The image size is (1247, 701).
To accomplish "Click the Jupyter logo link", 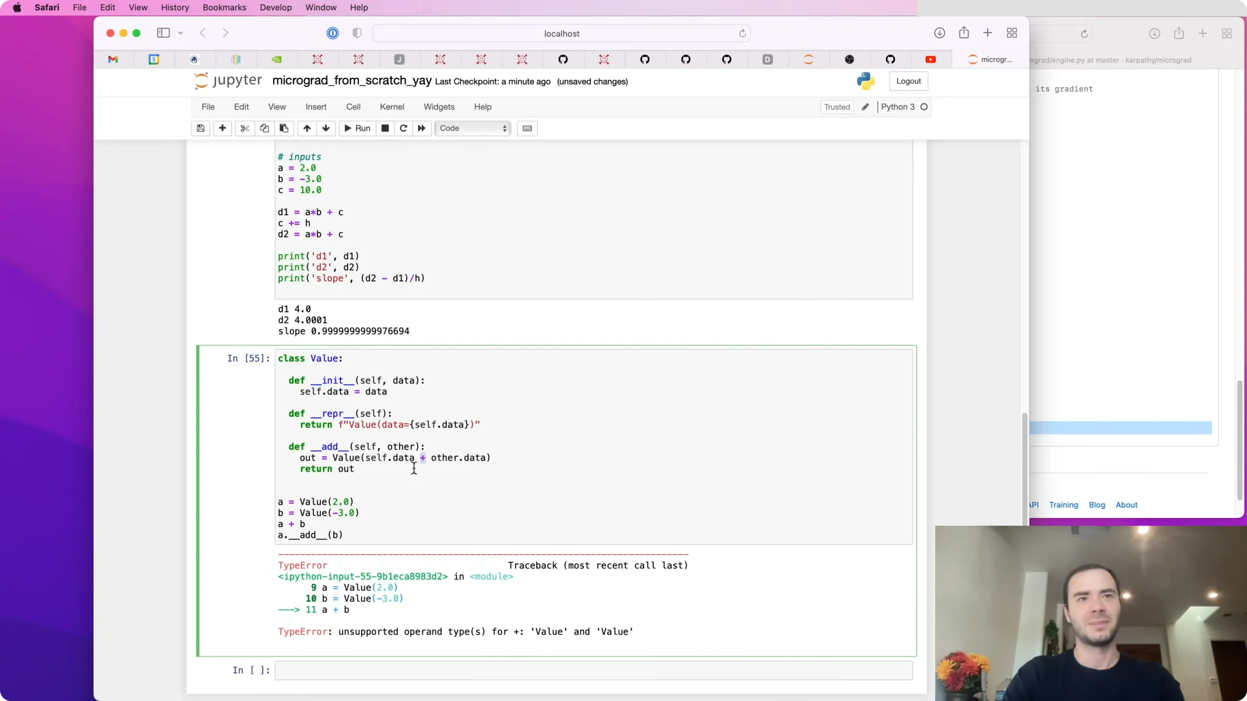I will pos(227,80).
